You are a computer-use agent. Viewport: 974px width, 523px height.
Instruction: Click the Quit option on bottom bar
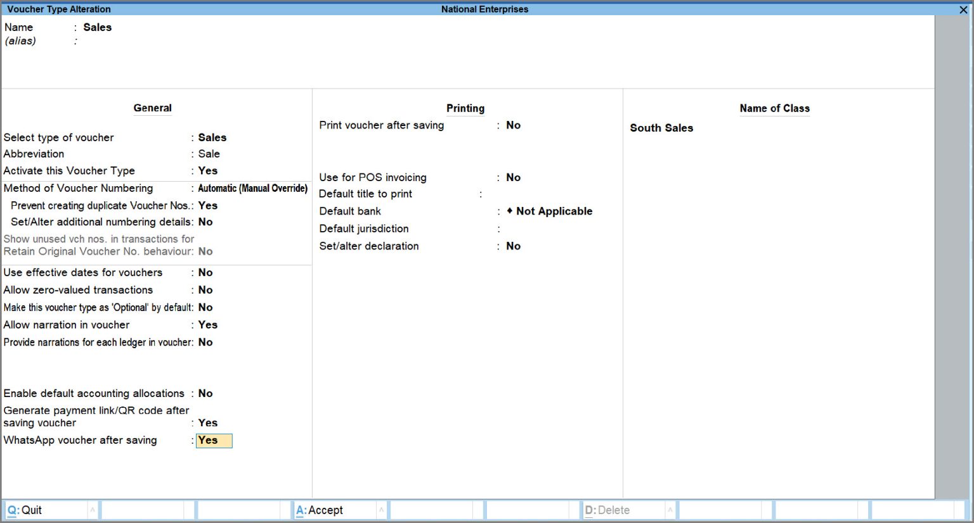(x=29, y=510)
